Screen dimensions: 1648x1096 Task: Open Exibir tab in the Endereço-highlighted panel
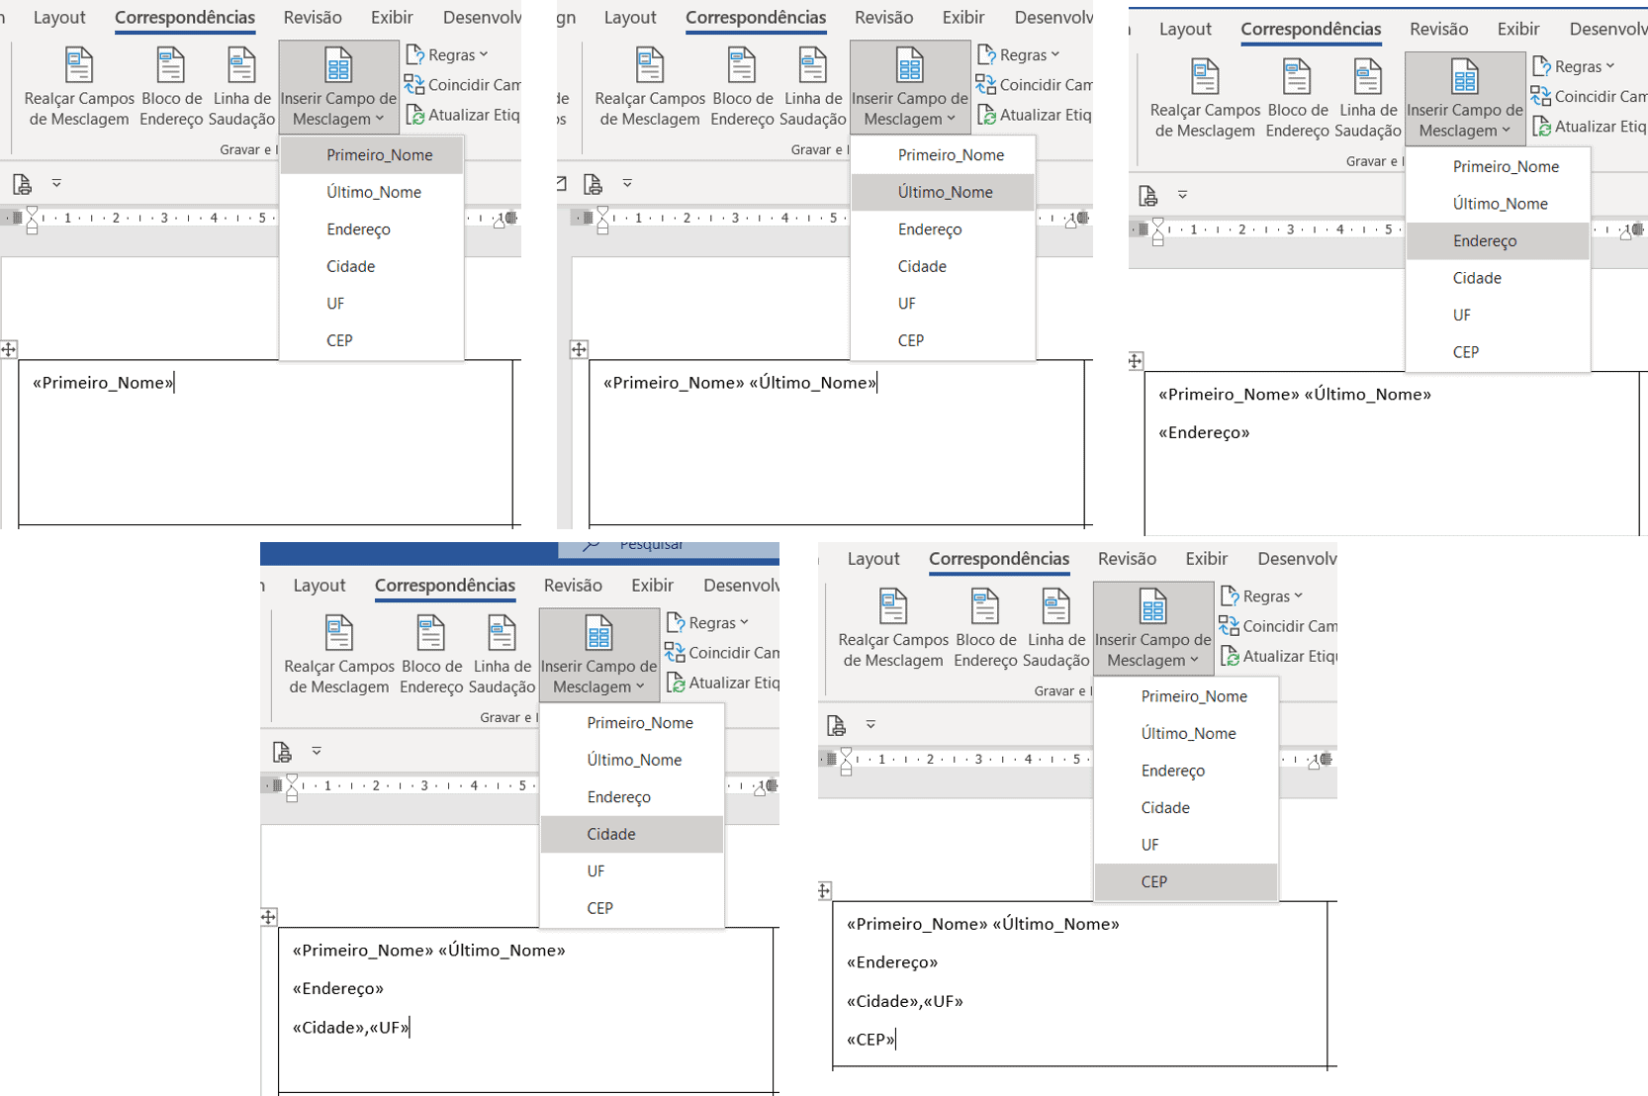tap(1517, 30)
